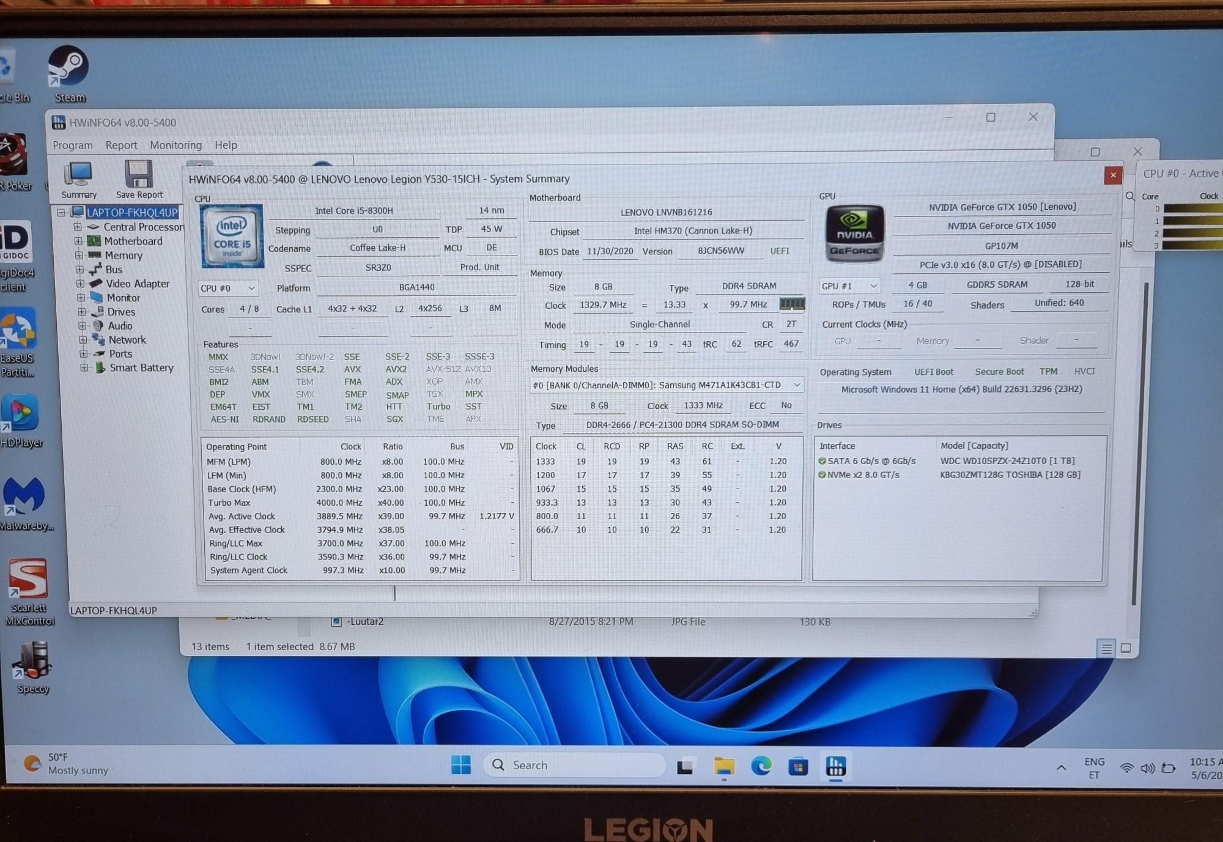The height and width of the screenshot is (842, 1223).
Task: Click the memory module chip icon
Action: (x=792, y=304)
